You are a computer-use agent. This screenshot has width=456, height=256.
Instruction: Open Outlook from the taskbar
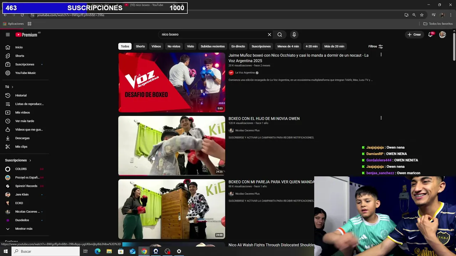(x=132, y=251)
